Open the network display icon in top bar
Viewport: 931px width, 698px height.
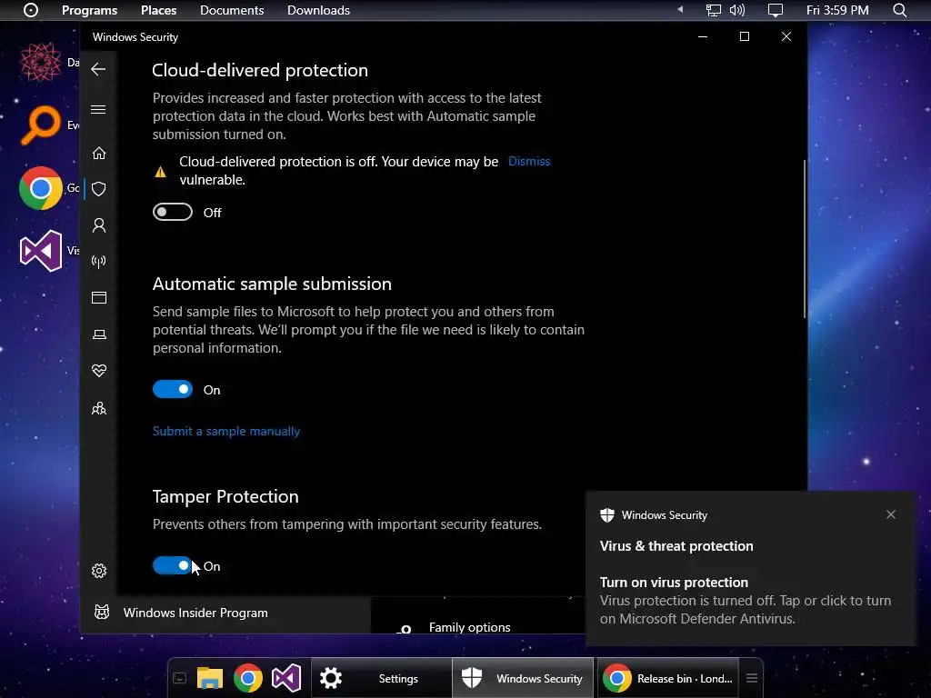tap(713, 10)
